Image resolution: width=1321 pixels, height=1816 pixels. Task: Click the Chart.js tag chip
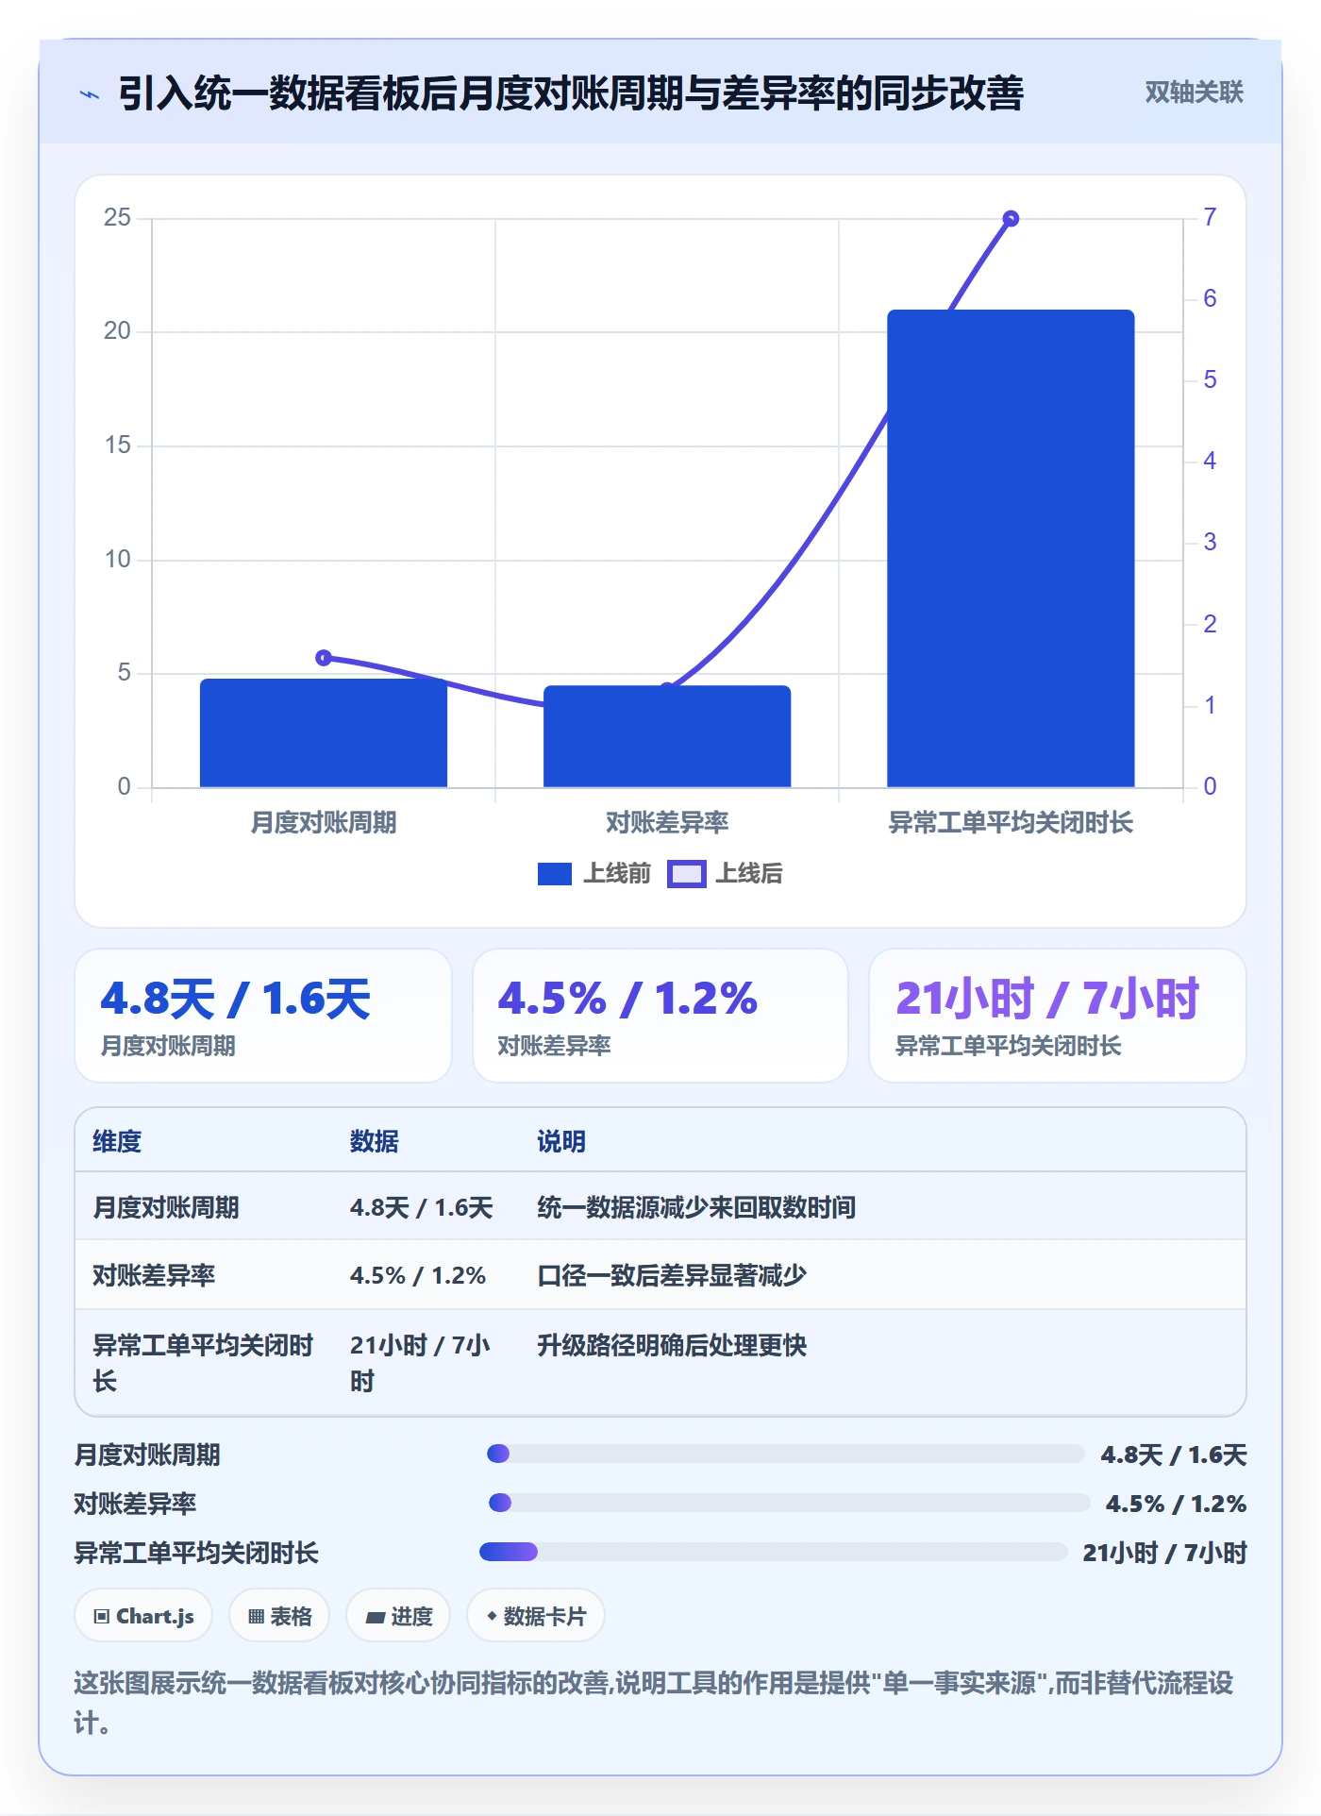[144, 1616]
